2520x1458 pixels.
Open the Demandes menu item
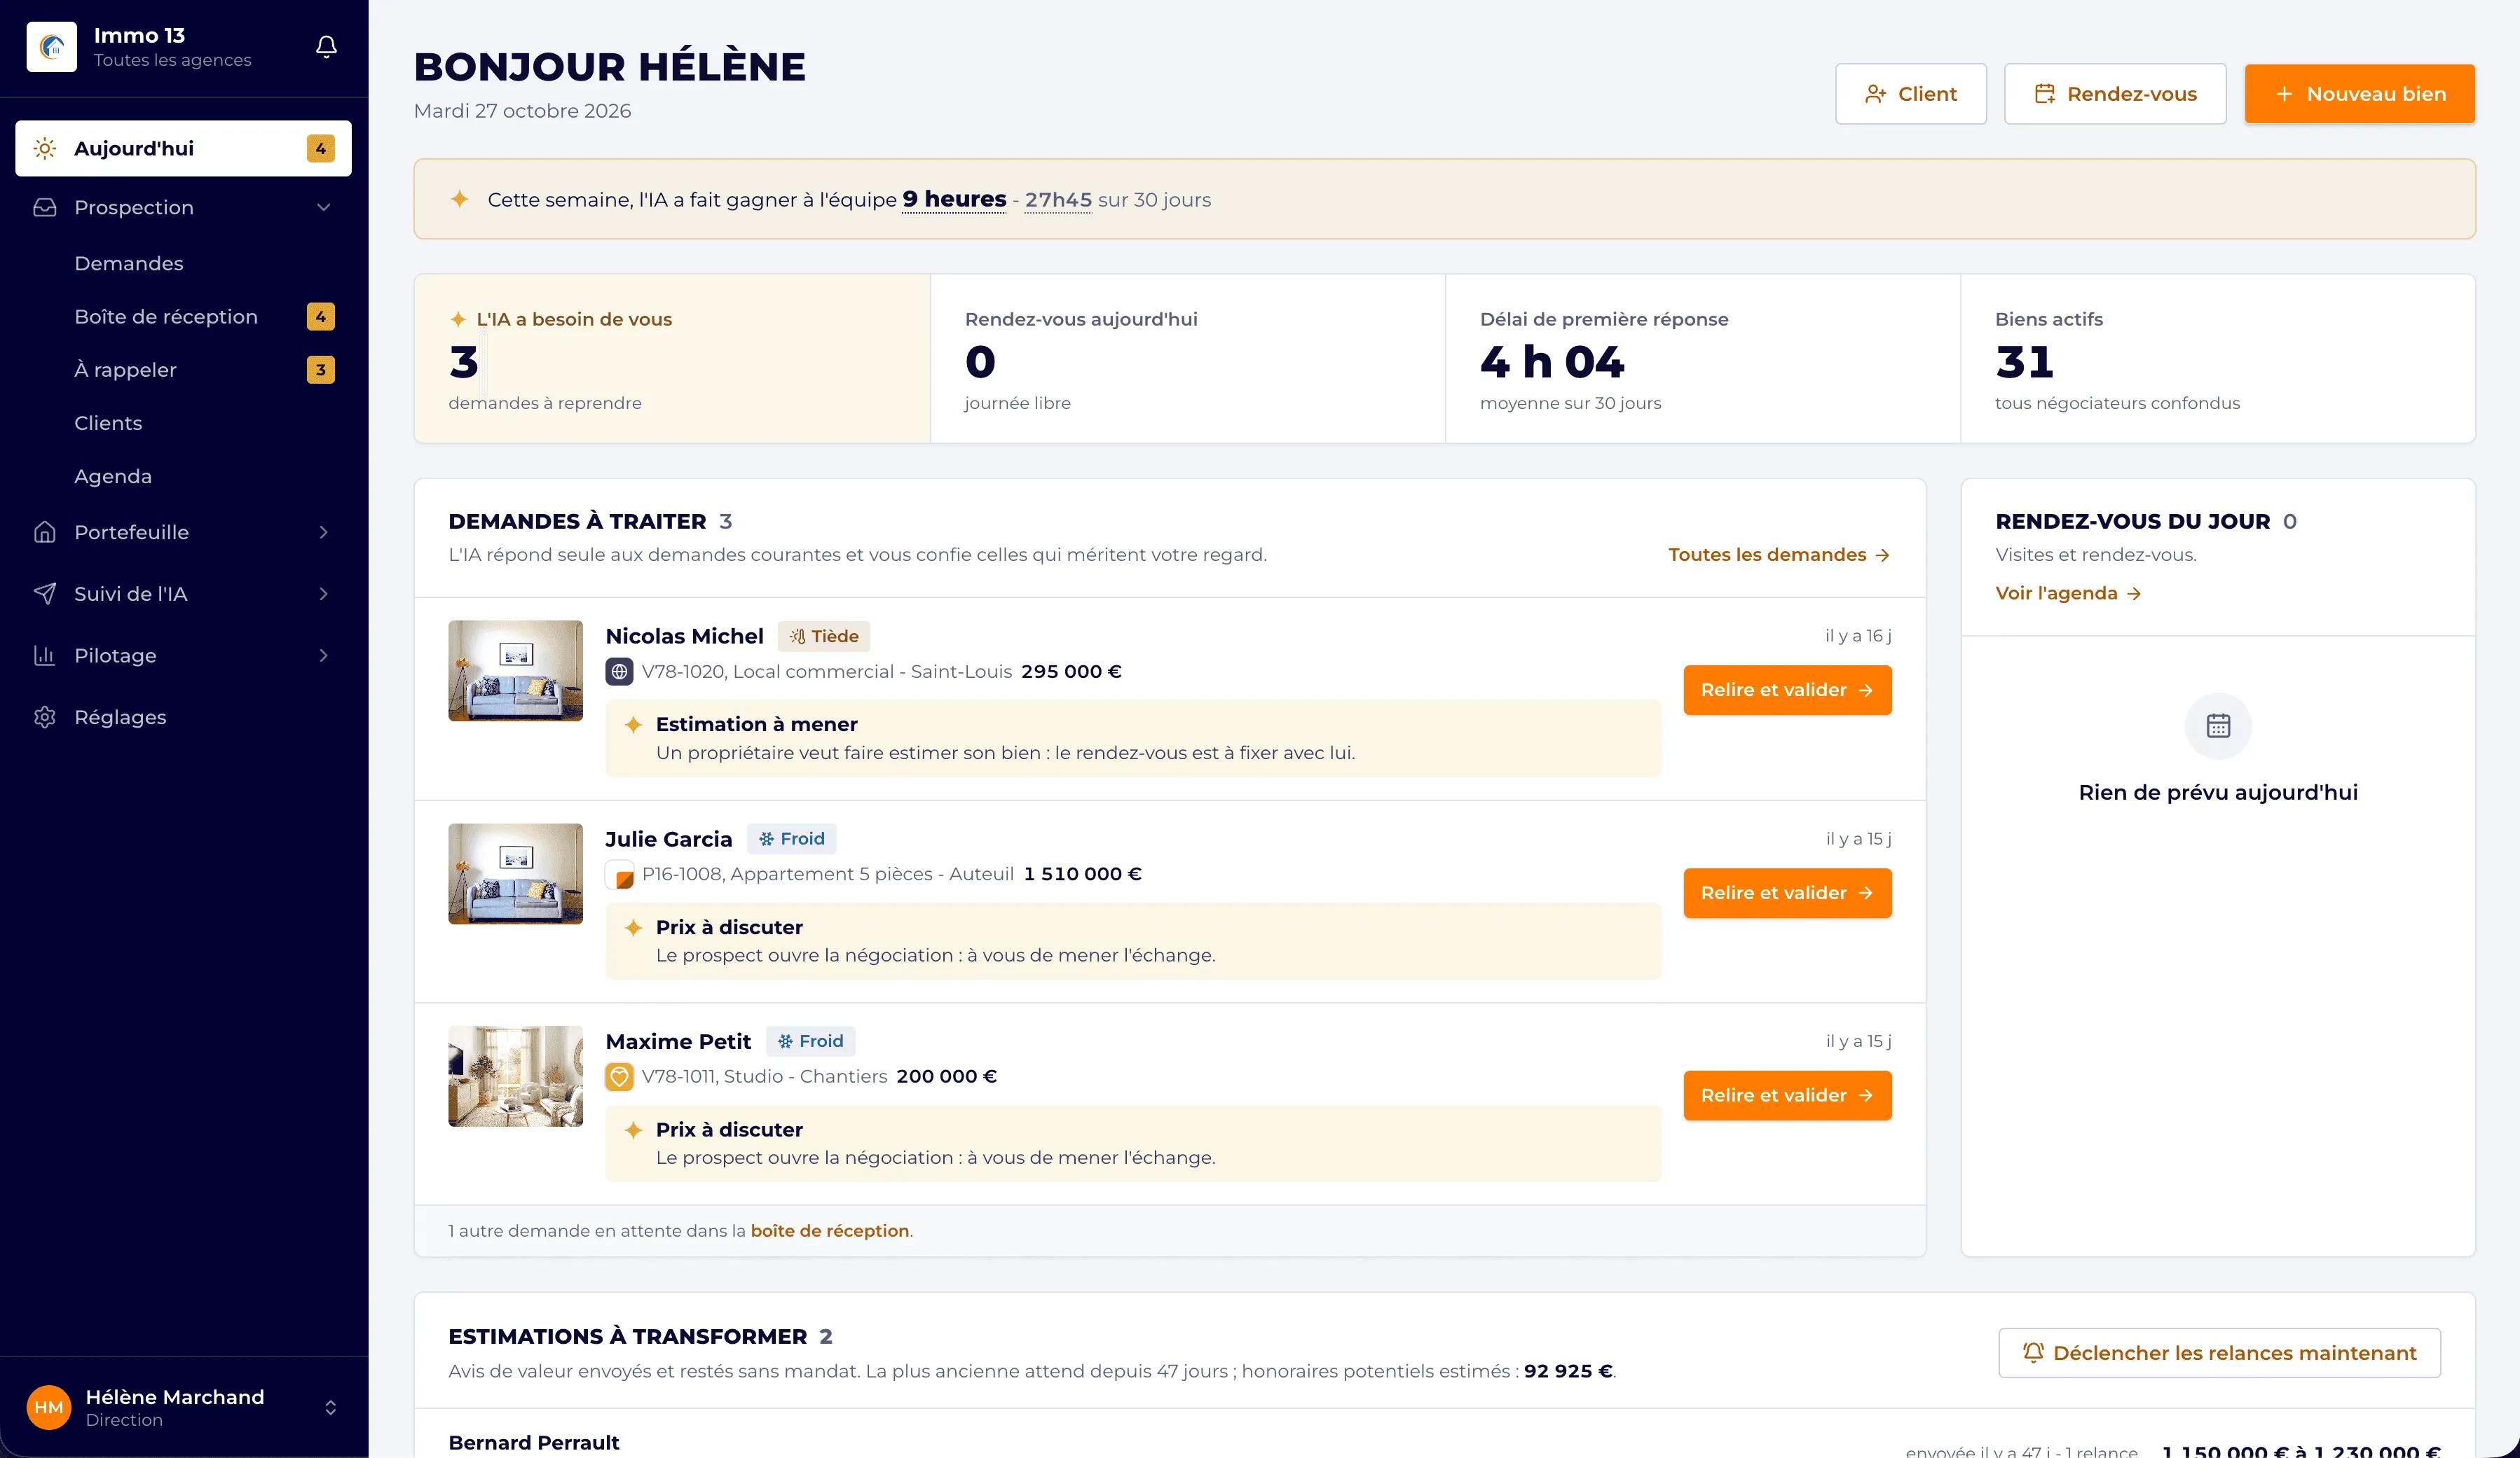point(183,264)
